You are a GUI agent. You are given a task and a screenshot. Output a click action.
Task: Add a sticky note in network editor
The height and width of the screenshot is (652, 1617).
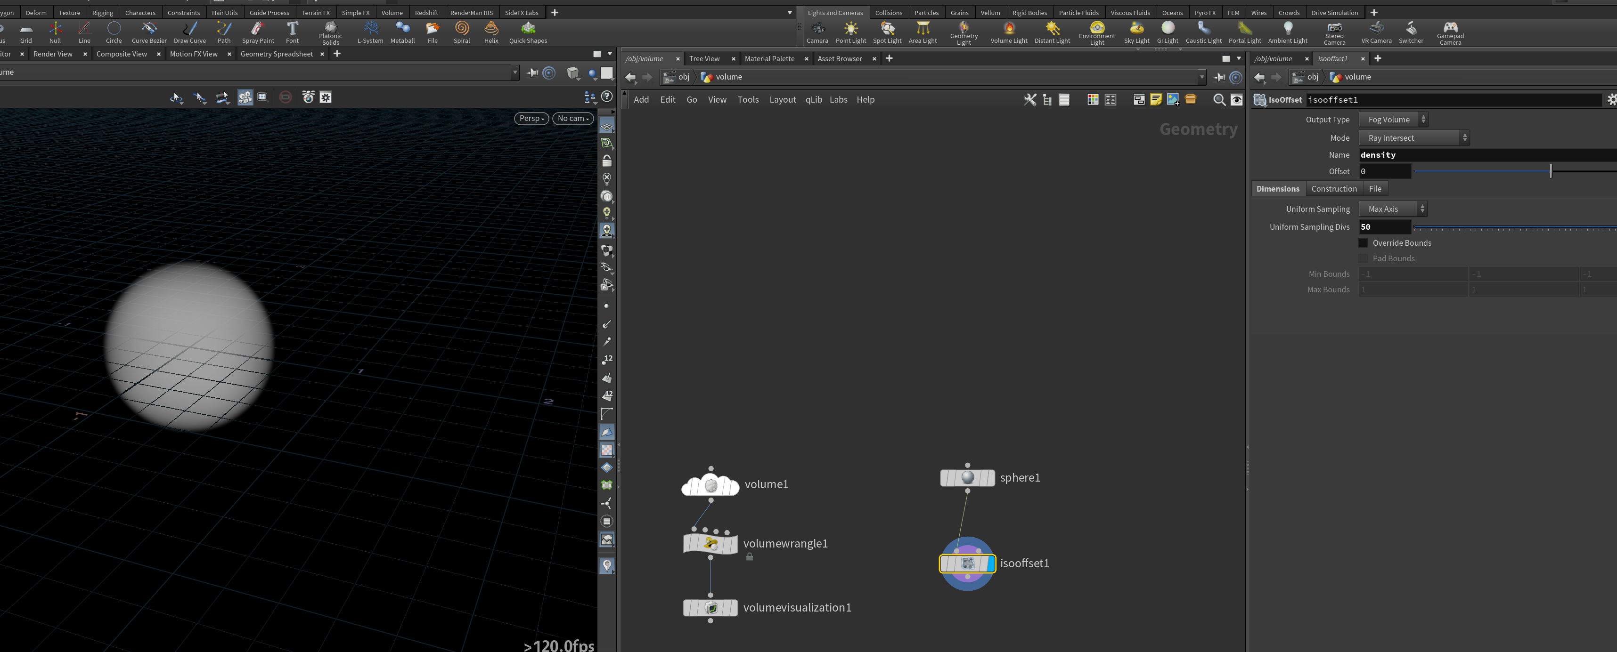1156,100
